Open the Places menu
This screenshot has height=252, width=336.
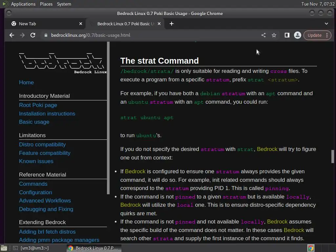(46, 4)
